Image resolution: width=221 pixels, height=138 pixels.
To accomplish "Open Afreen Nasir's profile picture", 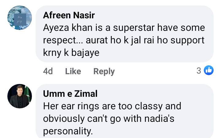I will coord(19,18).
